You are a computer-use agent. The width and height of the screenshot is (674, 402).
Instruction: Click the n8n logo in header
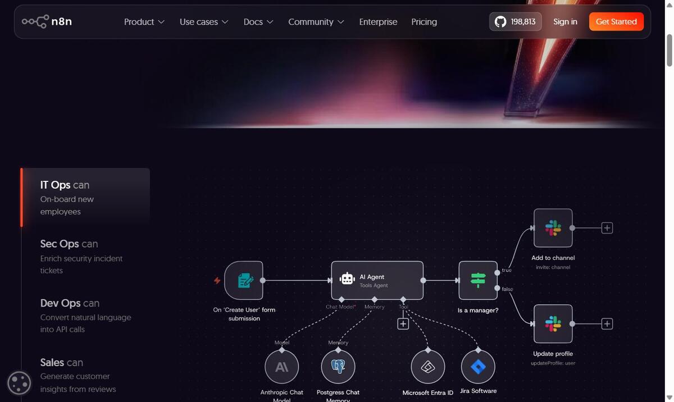(47, 22)
